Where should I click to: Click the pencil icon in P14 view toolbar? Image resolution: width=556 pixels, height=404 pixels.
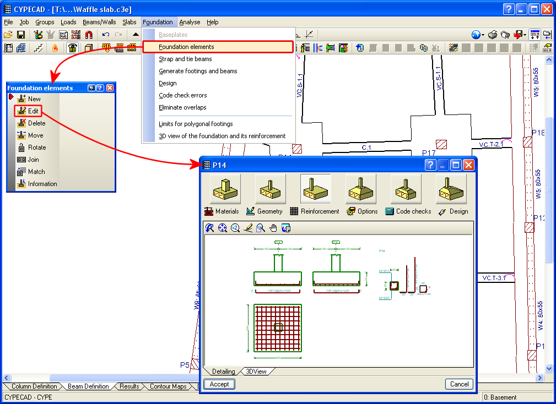(248, 228)
